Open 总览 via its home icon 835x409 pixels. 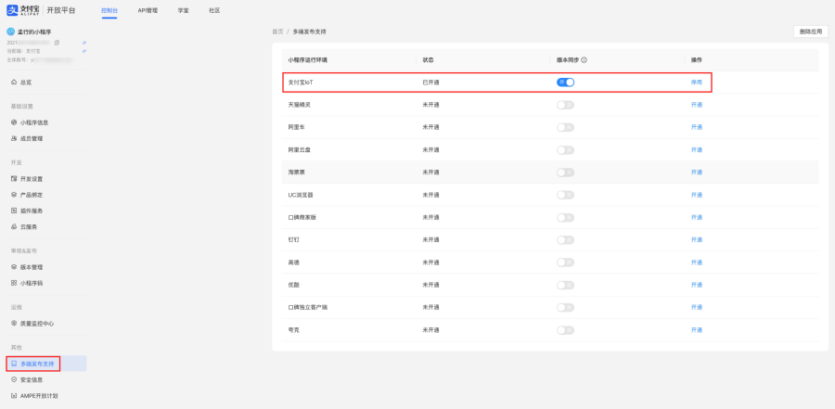point(14,83)
